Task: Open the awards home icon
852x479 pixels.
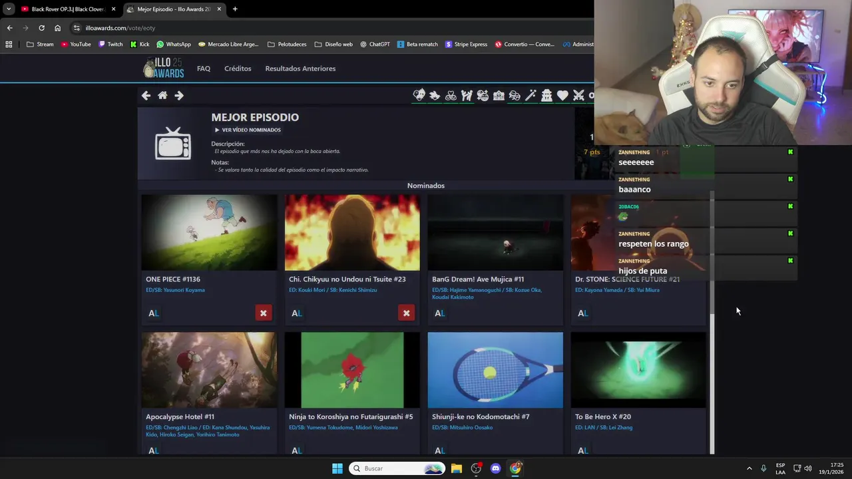Action: click(162, 95)
